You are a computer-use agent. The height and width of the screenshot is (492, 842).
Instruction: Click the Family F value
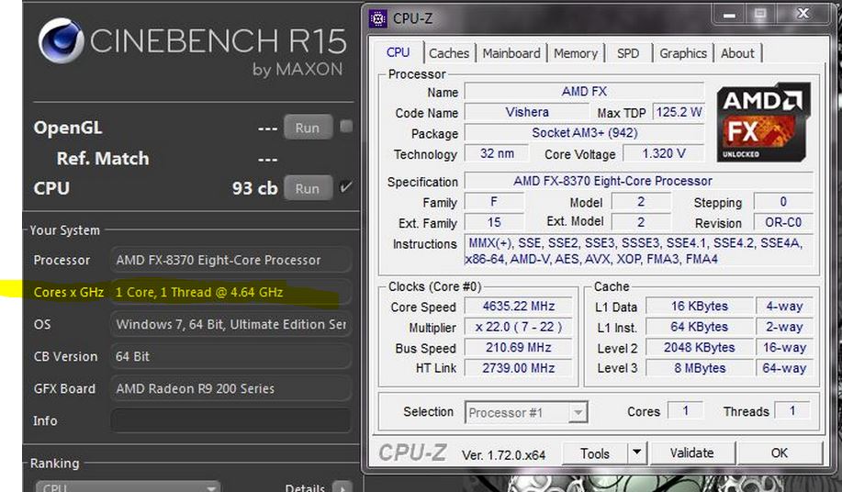pos(494,202)
